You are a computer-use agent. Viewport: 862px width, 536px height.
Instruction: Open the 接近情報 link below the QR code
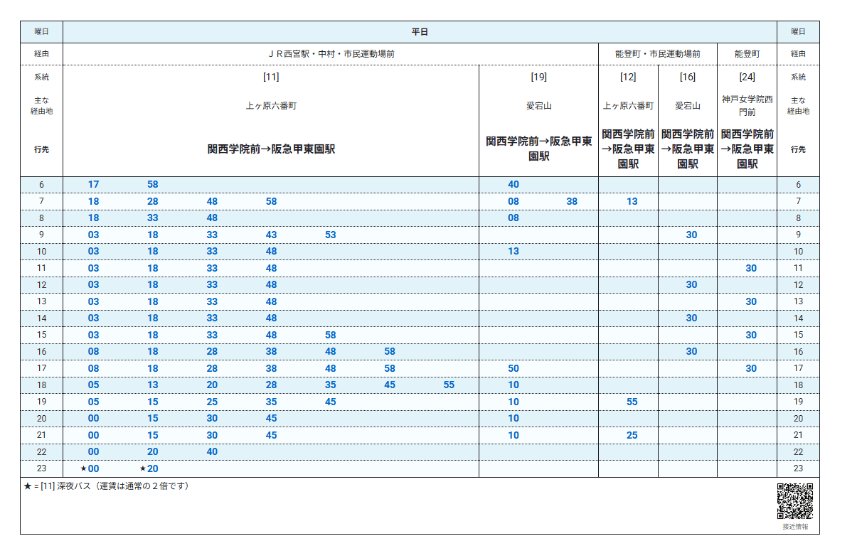coord(794,527)
